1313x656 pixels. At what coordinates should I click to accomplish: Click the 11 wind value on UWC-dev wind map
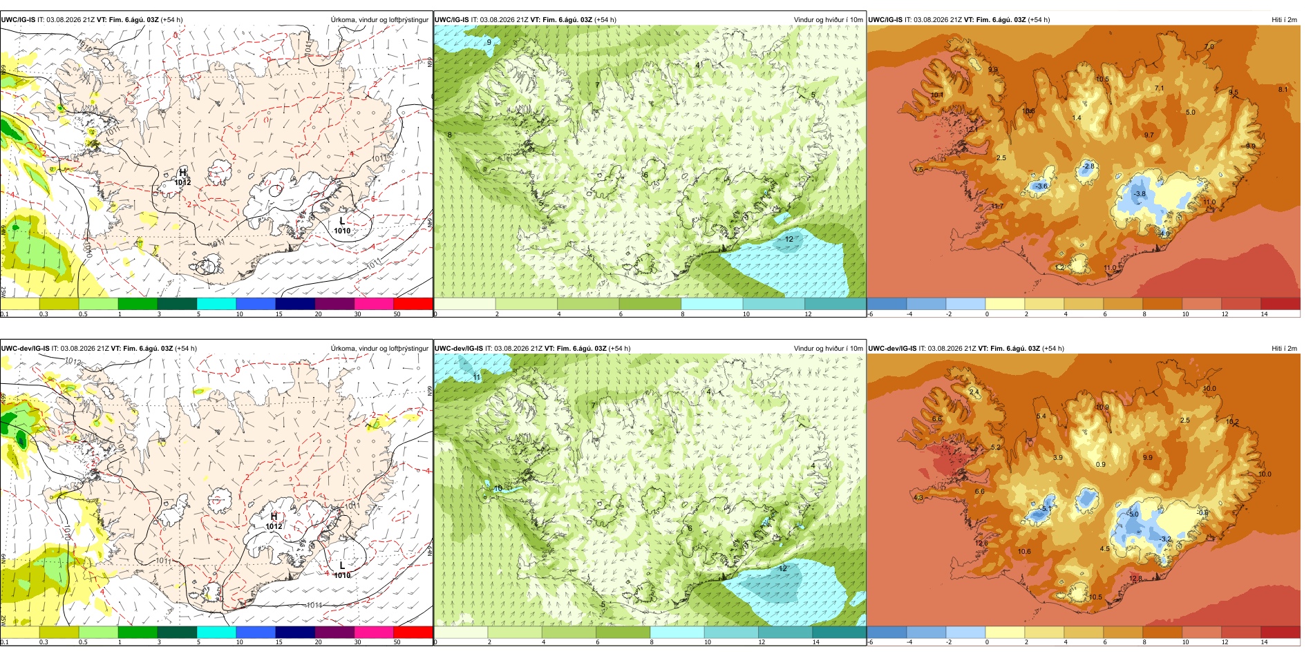pos(477,378)
